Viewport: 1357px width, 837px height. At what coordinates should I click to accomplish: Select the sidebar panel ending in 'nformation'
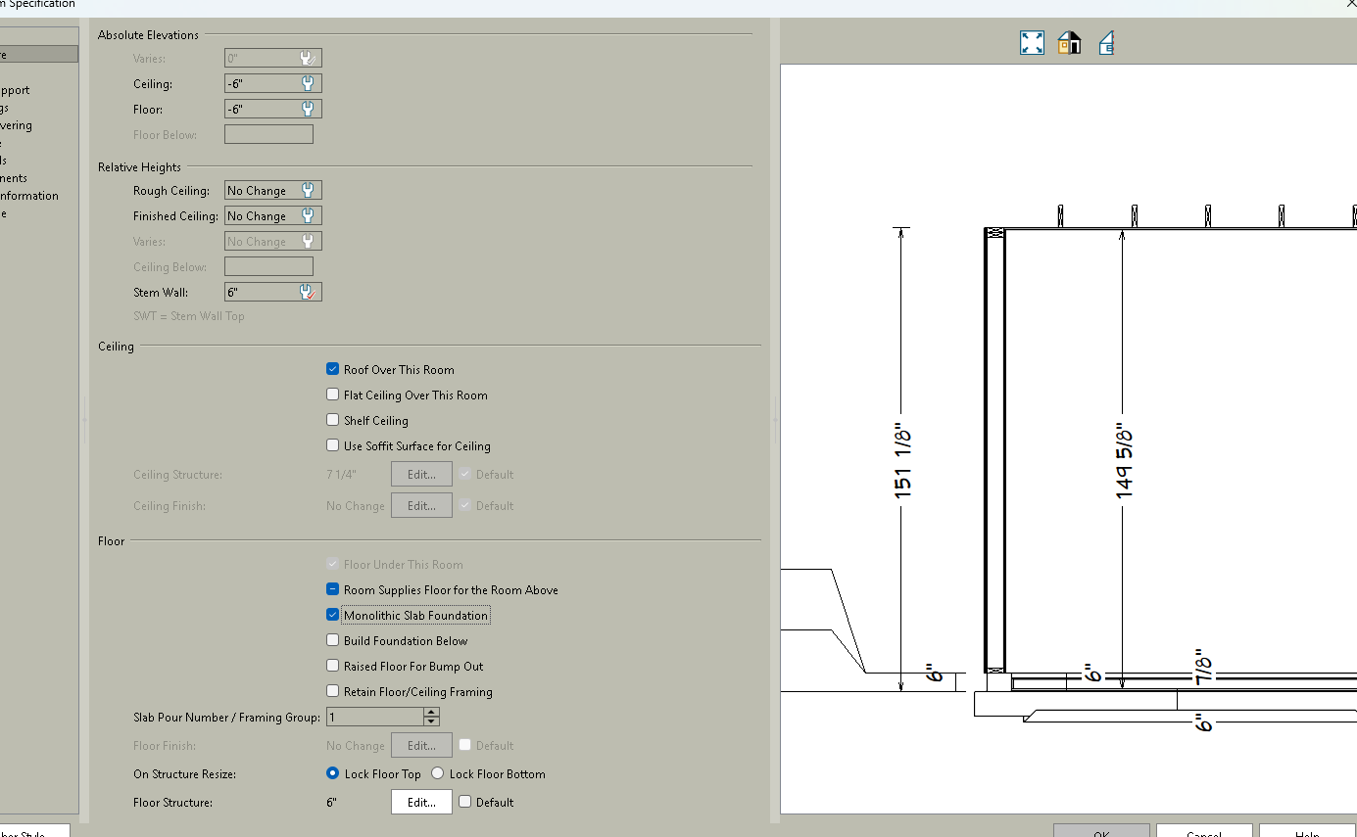(29, 196)
